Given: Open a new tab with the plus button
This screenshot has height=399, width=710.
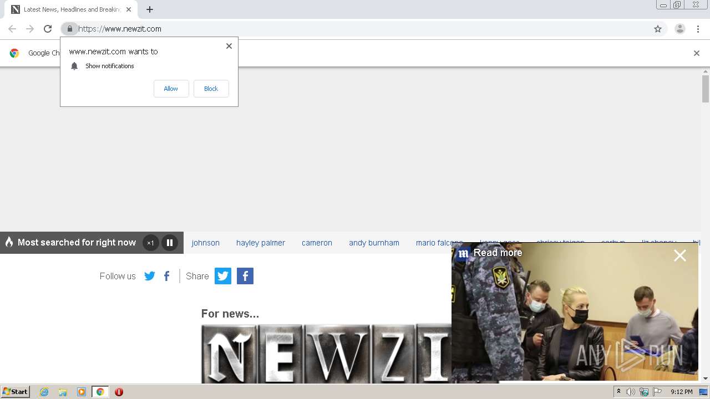Looking at the screenshot, I should 150,9.
